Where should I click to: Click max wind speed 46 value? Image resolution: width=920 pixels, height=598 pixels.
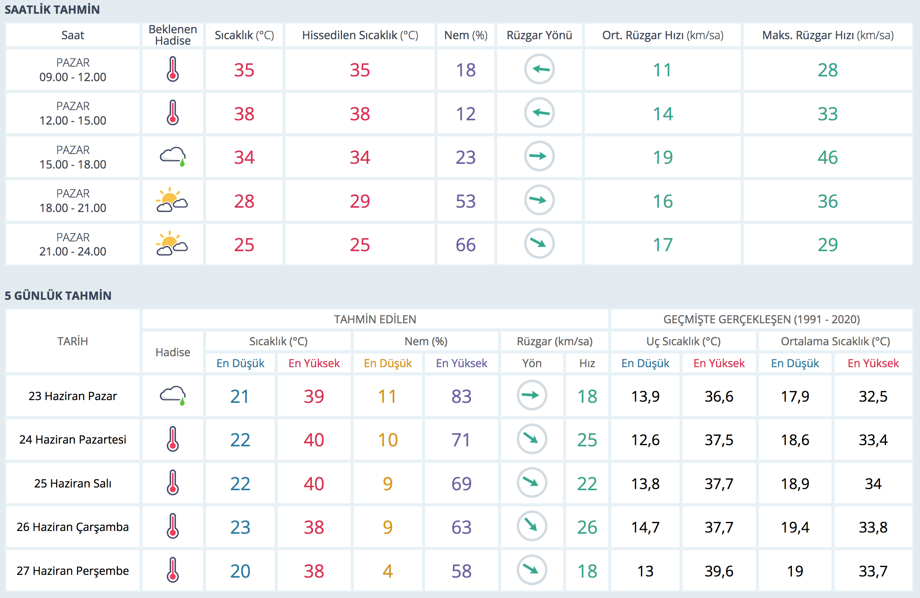click(x=828, y=157)
